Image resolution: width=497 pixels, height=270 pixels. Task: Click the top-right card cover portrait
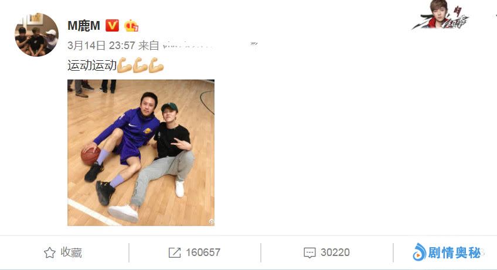tap(441, 15)
